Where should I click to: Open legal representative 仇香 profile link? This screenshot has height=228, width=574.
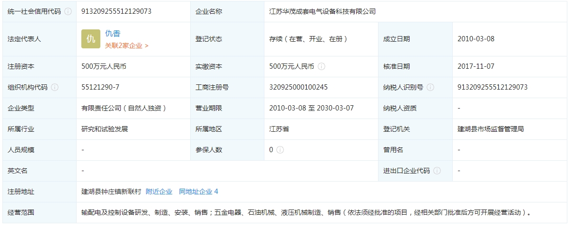point(113,34)
